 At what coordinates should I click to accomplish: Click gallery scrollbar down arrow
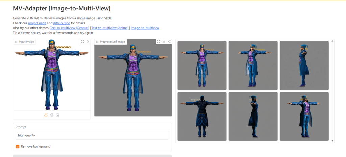[x=332, y=141]
